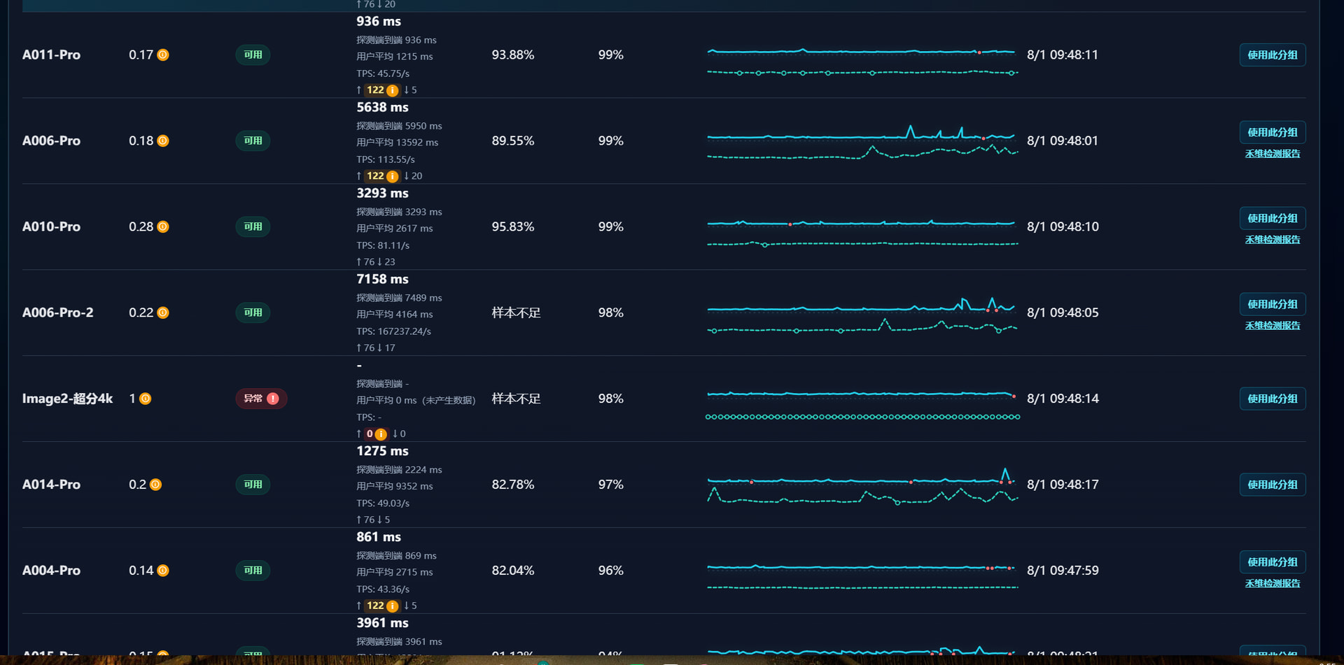Select the group name A006-Pro-2
Image resolution: width=1344 pixels, height=665 pixels.
pos(57,313)
